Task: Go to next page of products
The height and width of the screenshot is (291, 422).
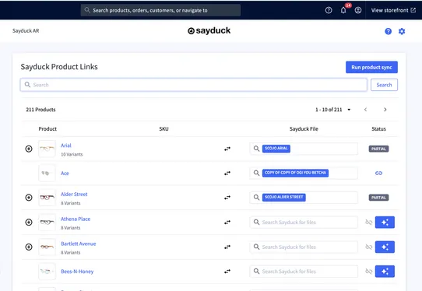Action: pyautogui.click(x=385, y=110)
